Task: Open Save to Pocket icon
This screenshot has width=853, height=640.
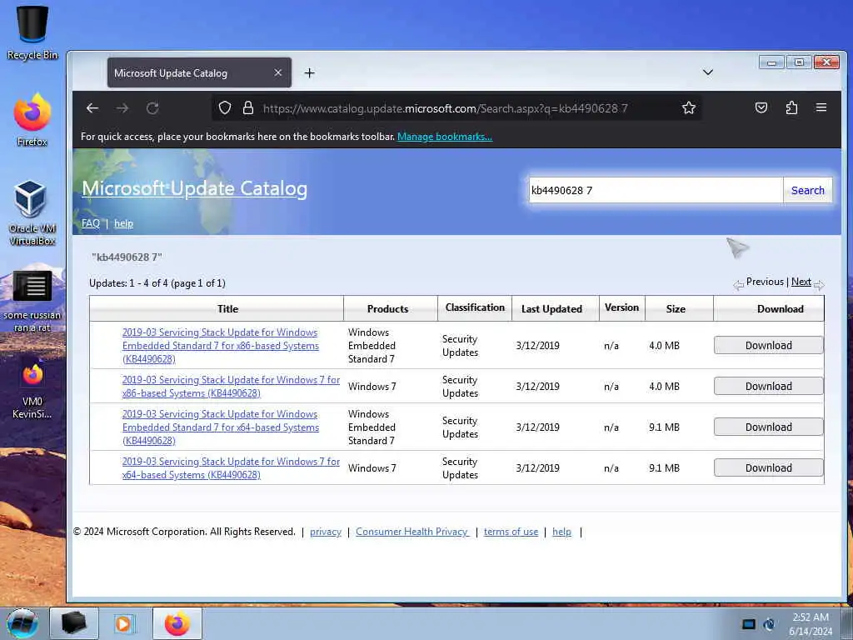Action: (x=761, y=107)
